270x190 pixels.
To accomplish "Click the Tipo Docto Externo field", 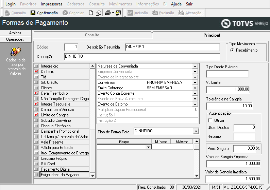I will [x=227, y=74].
